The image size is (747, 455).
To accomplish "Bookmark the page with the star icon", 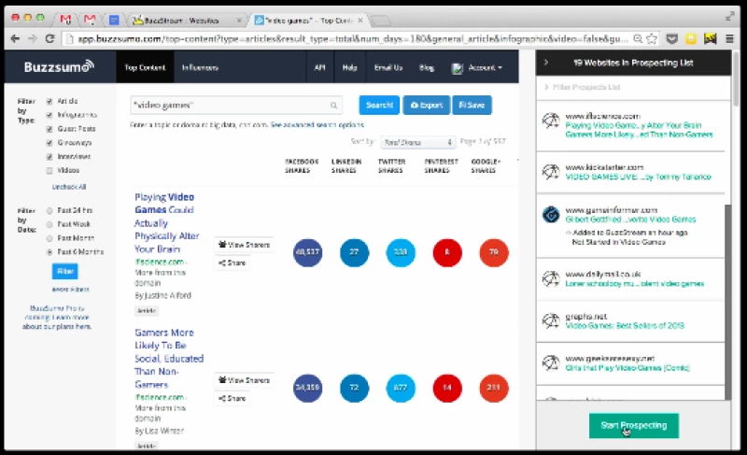I will point(653,38).
